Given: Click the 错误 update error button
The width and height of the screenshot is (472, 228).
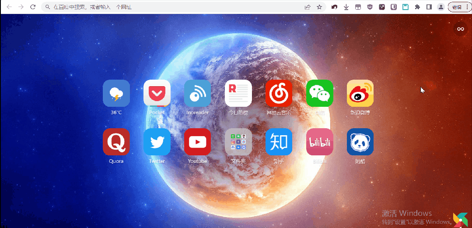Looking at the screenshot, I should [459, 7].
